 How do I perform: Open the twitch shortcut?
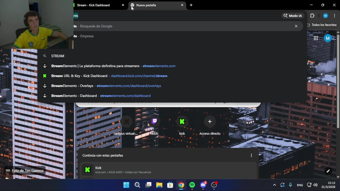pyautogui.click(x=154, y=125)
